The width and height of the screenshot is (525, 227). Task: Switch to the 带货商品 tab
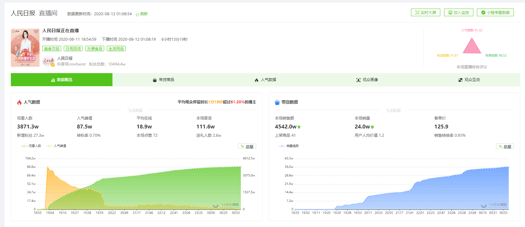pyautogui.click(x=163, y=80)
